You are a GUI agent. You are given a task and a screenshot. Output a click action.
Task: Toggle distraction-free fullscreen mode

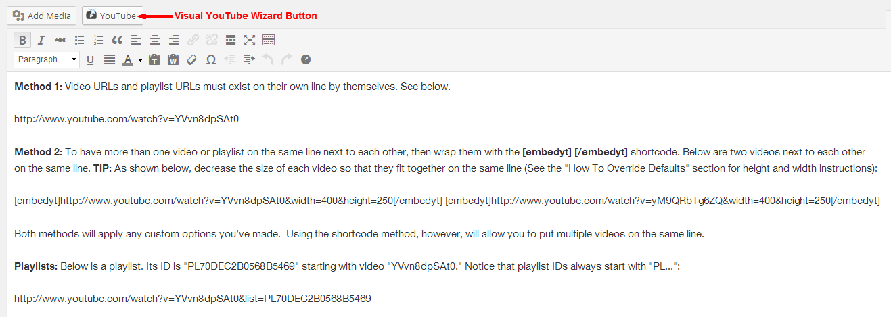coord(250,40)
